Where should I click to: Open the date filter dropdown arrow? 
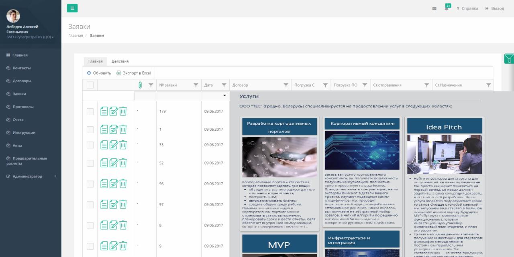[x=224, y=96]
